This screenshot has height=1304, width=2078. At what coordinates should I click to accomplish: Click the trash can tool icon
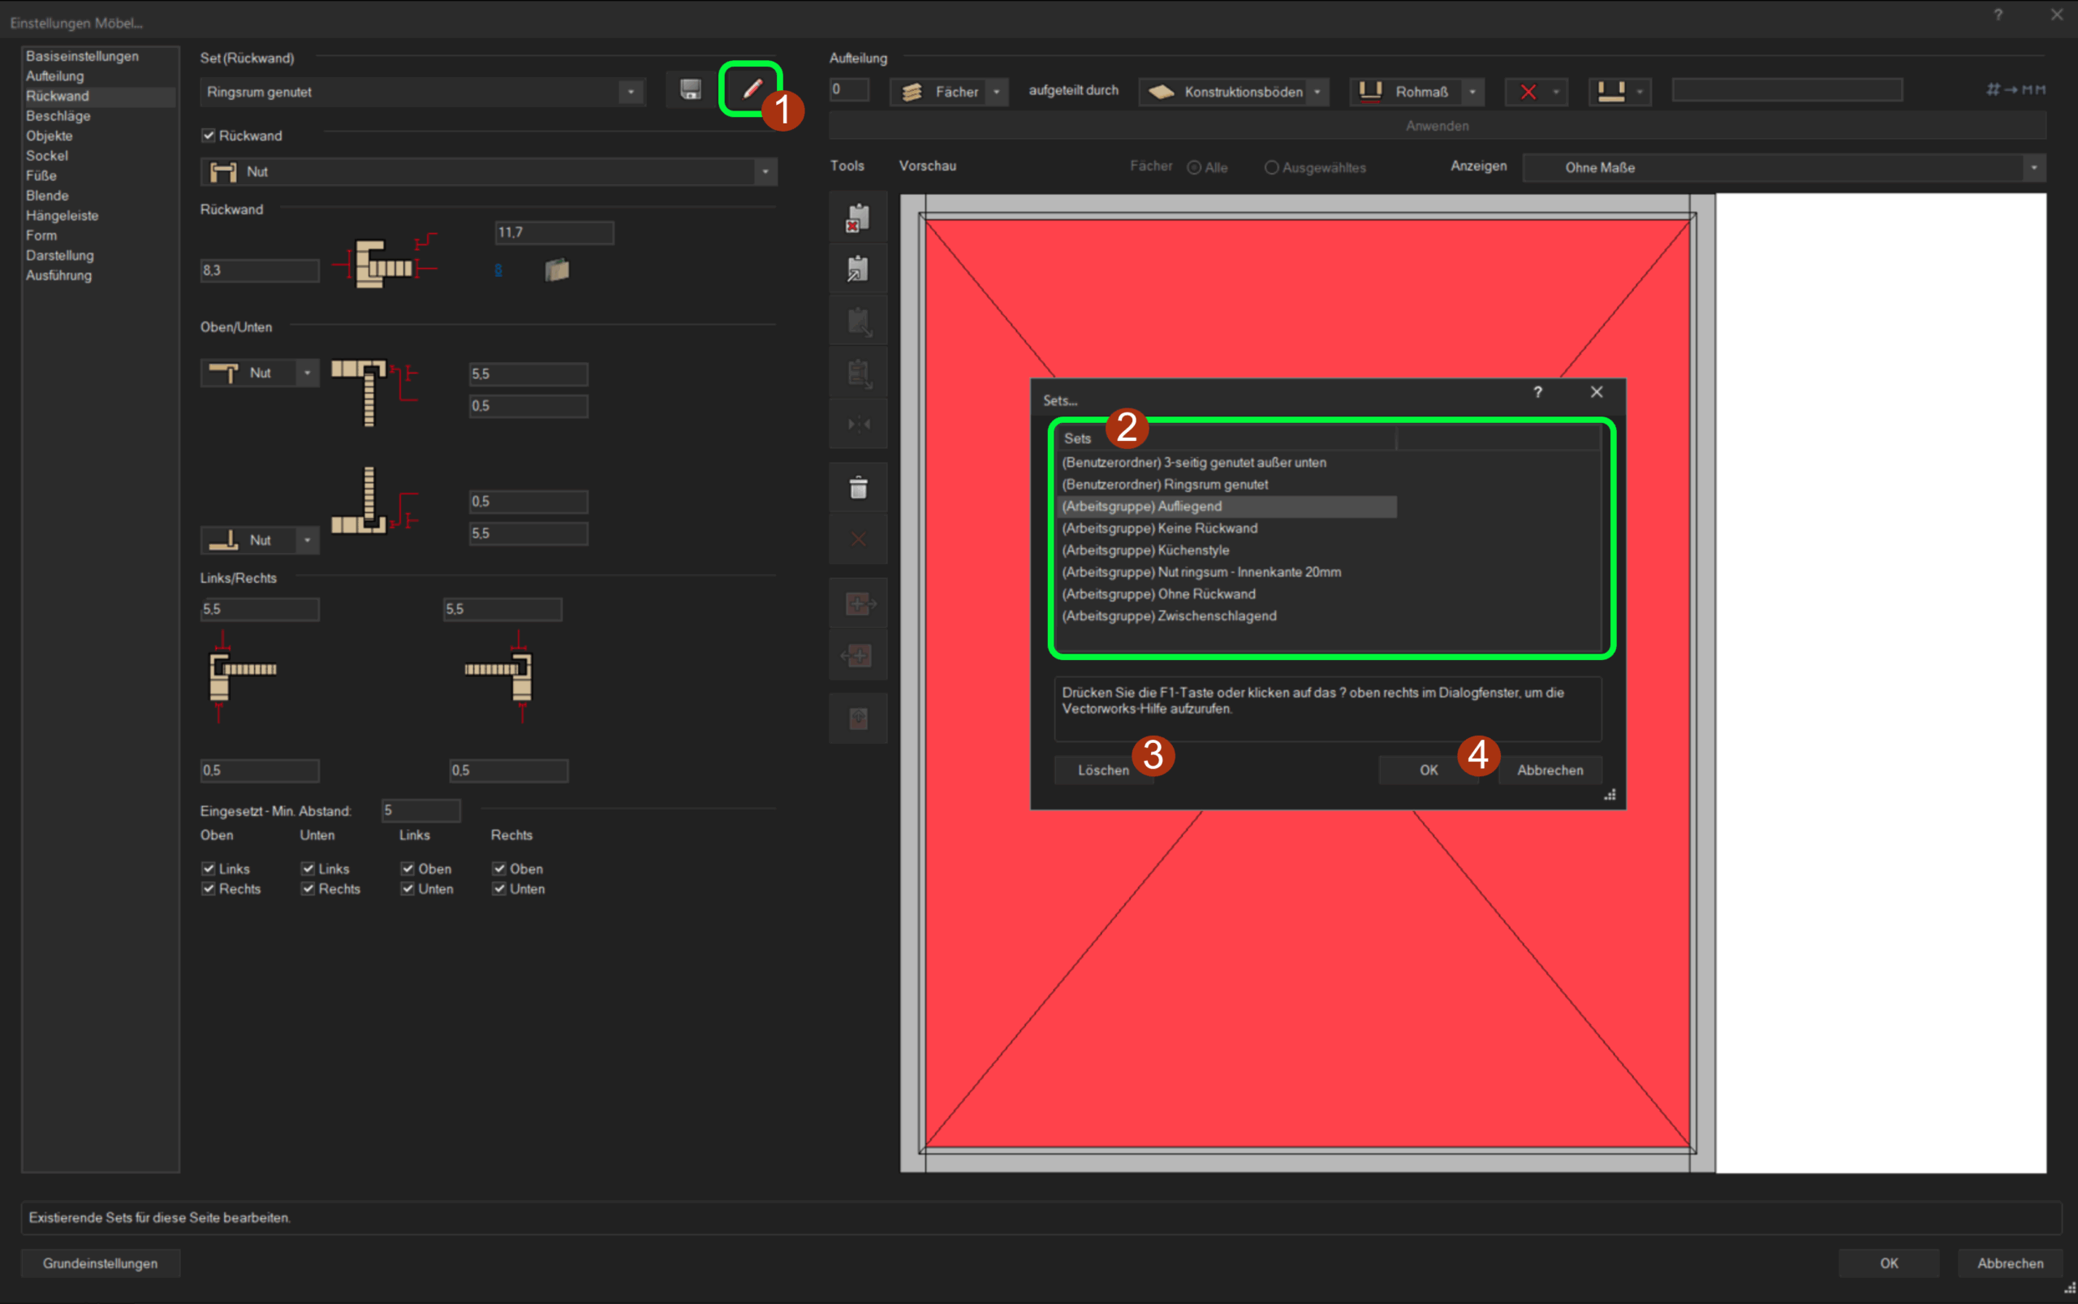pos(858,488)
